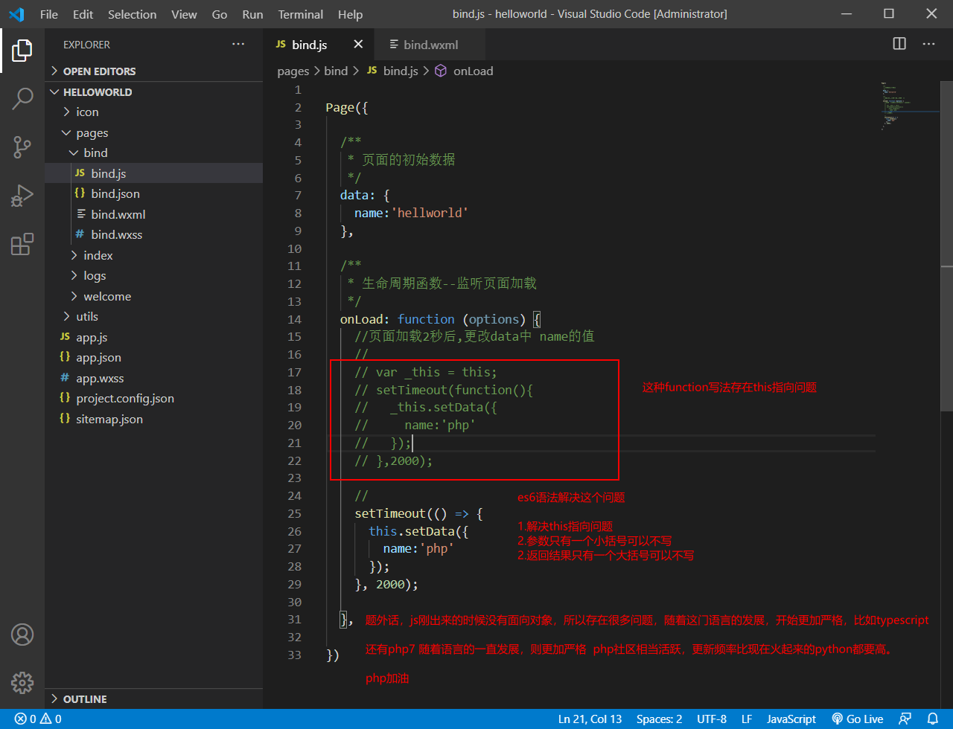Viewport: 953px width, 729px height.
Task: Open the Run menu
Action: click(x=252, y=14)
